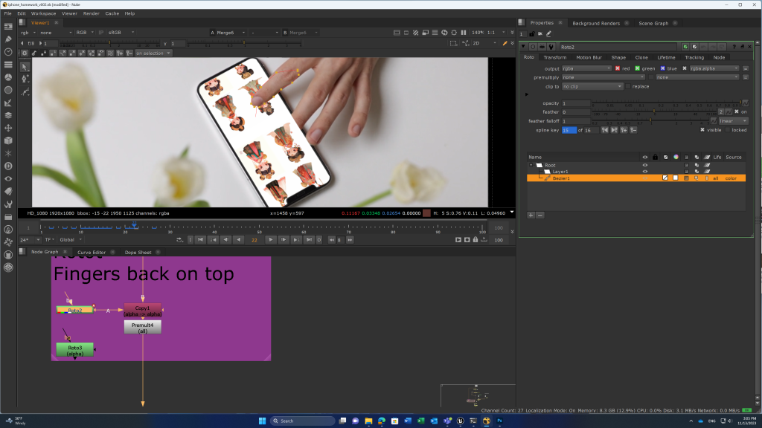Open the 3D nodes cube icon
Image resolution: width=762 pixels, height=428 pixels.
pos(8,140)
